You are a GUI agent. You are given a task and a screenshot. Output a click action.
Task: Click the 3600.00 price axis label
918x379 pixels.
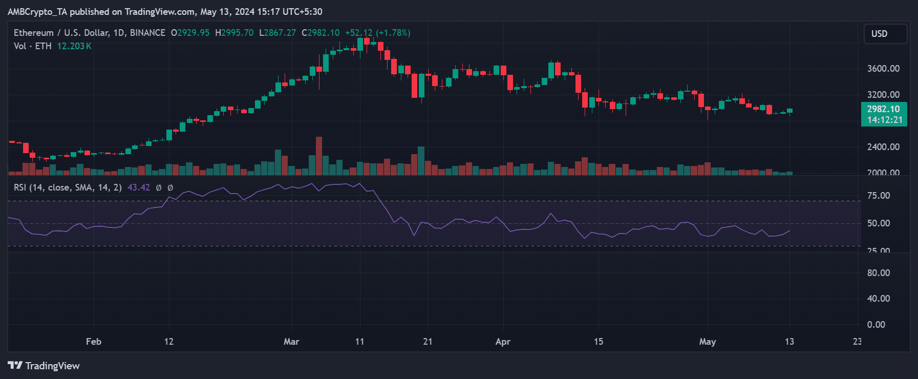(883, 69)
